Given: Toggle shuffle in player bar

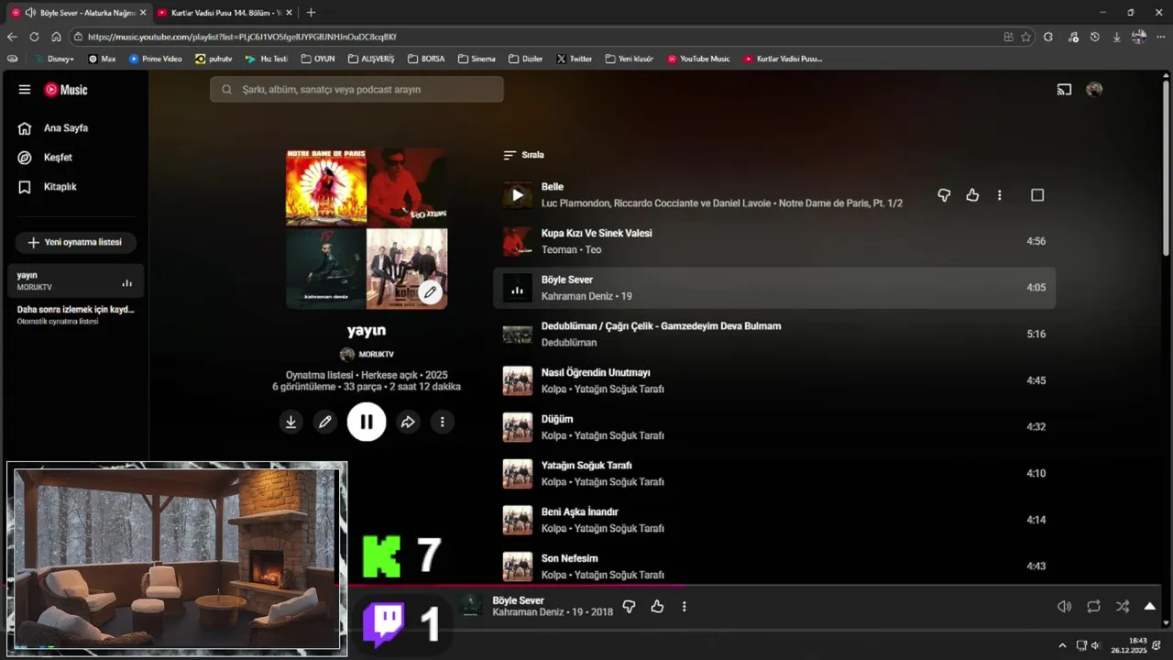Looking at the screenshot, I should pos(1123,607).
